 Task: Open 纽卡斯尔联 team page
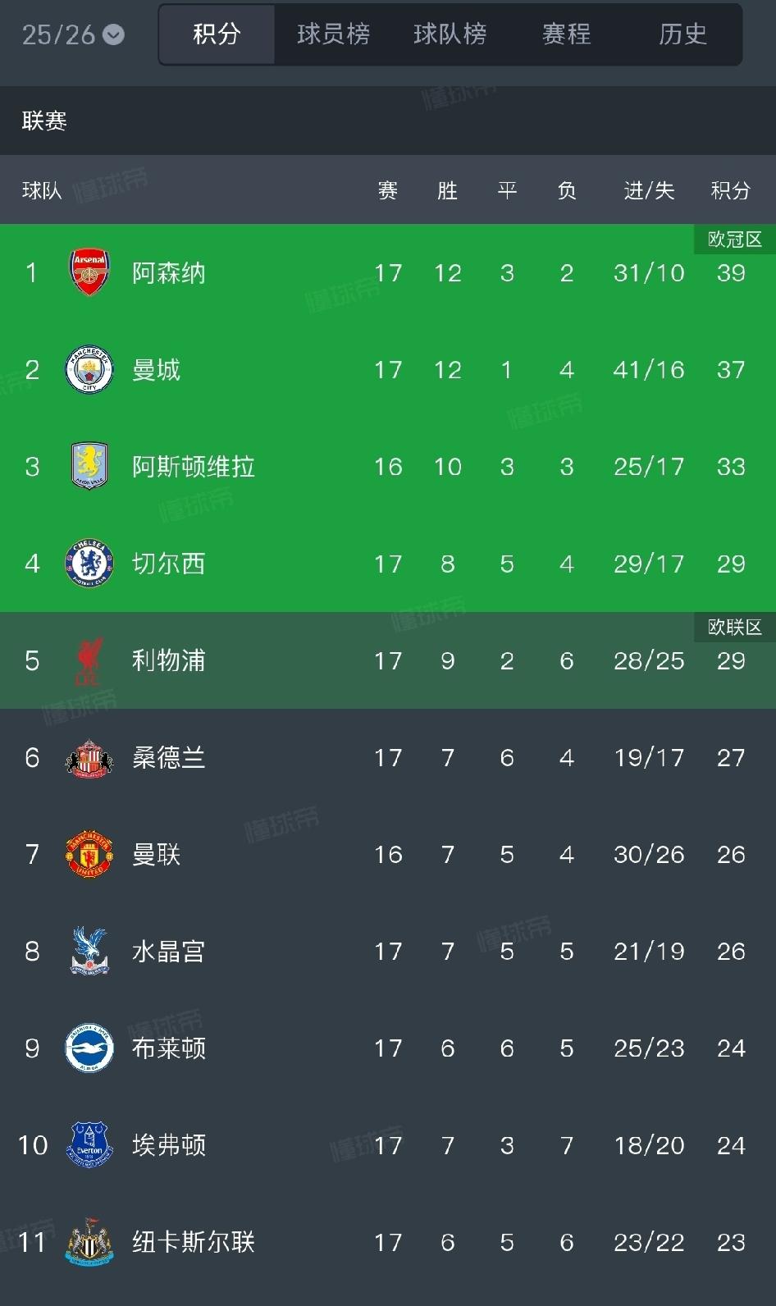pyautogui.click(x=194, y=1242)
